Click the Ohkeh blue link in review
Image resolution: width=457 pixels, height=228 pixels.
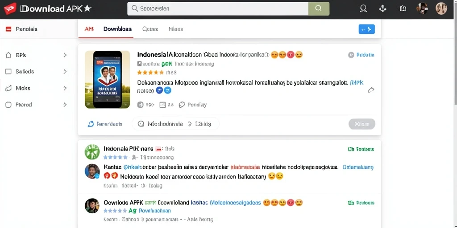tap(133, 167)
